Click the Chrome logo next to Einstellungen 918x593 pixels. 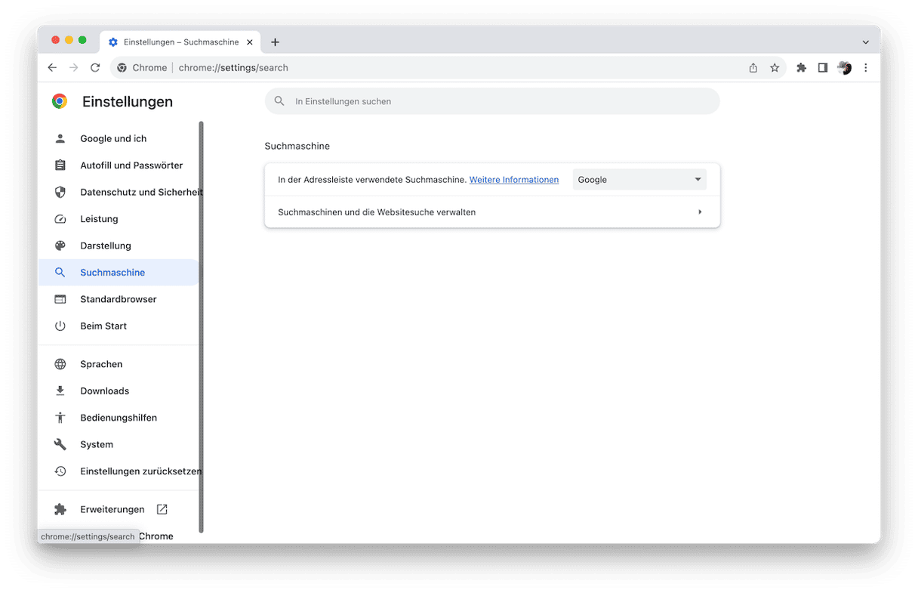click(x=60, y=101)
